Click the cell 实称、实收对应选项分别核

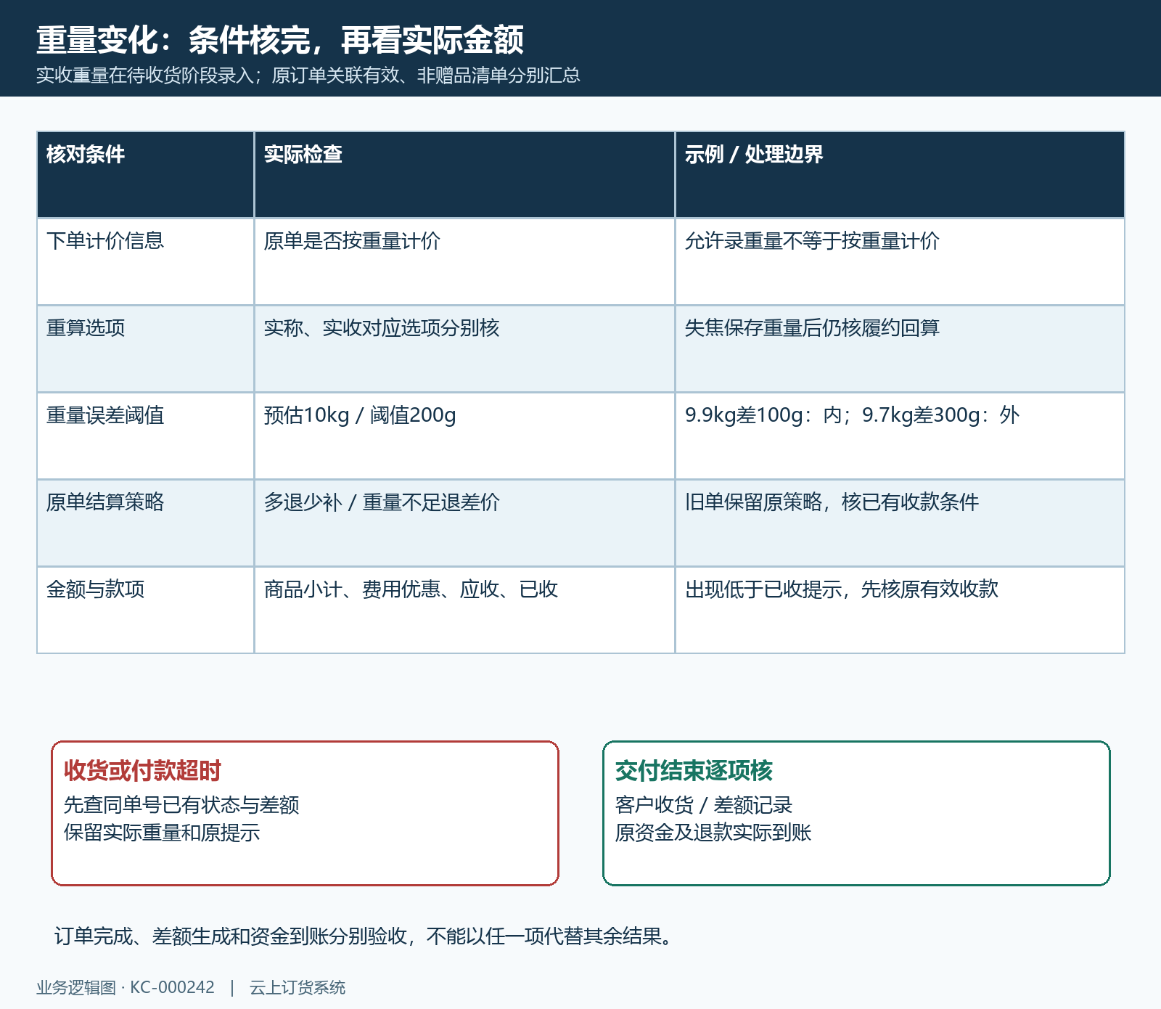coord(464,348)
